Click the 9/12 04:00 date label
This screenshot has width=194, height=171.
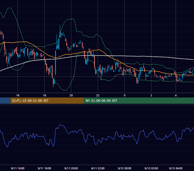(176, 168)
